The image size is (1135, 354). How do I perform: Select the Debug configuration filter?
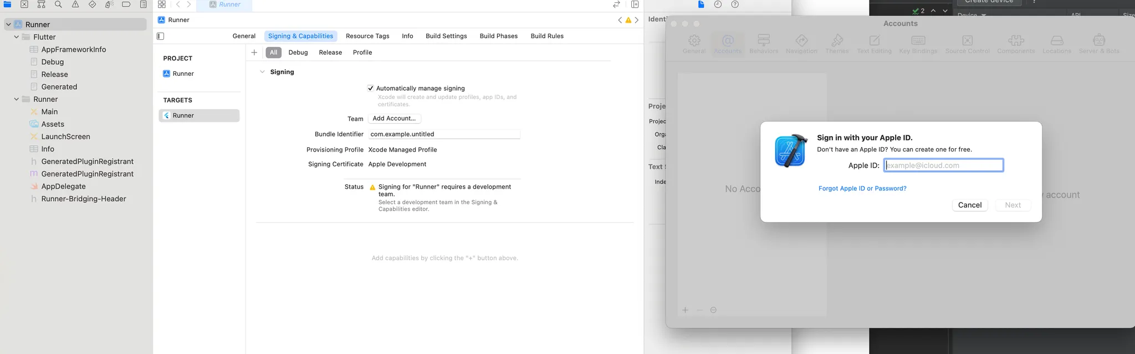[x=298, y=53]
